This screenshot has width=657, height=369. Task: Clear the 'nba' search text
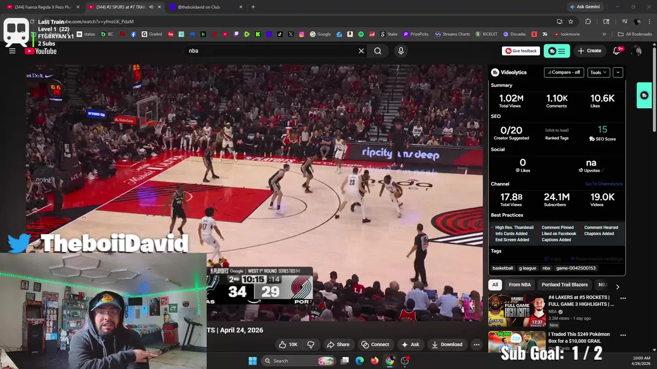point(361,51)
